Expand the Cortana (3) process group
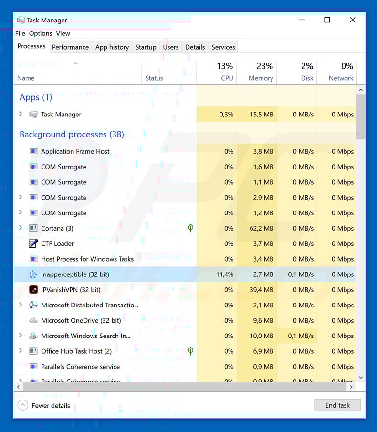 click(x=21, y=228)
